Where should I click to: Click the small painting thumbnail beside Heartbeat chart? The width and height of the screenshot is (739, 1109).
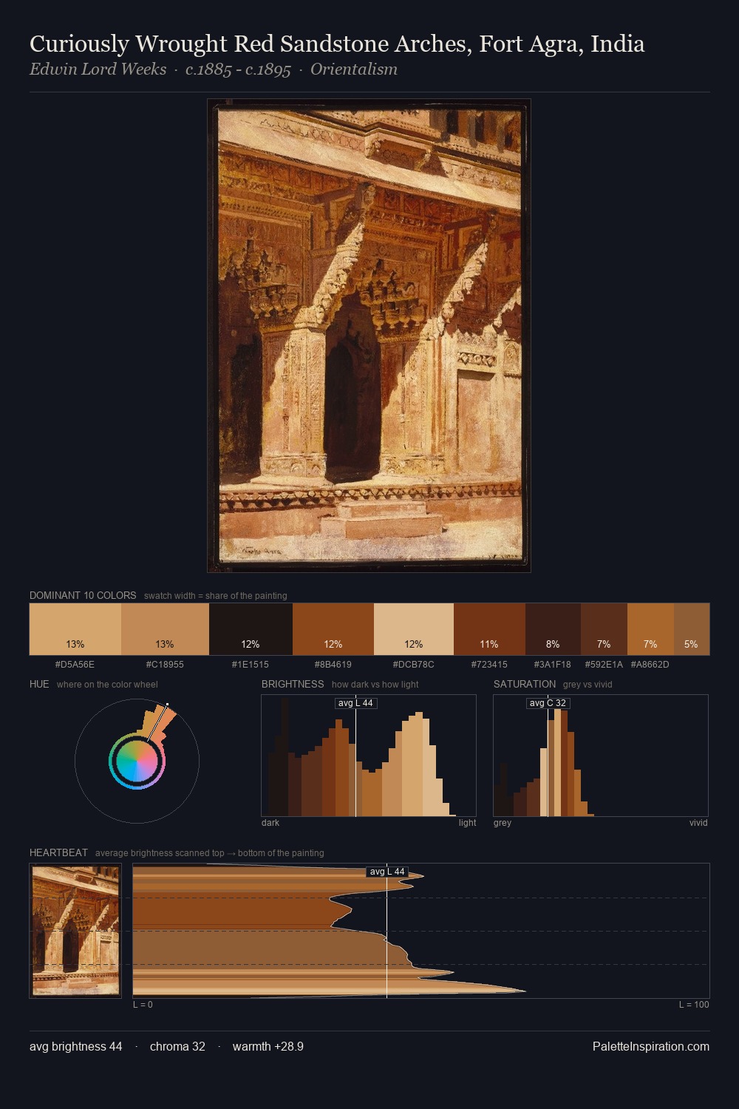click(x=75, y=931)
